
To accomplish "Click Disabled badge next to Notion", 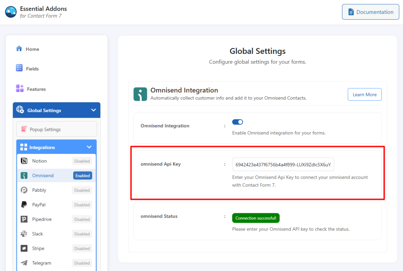I will coord(82,161).
